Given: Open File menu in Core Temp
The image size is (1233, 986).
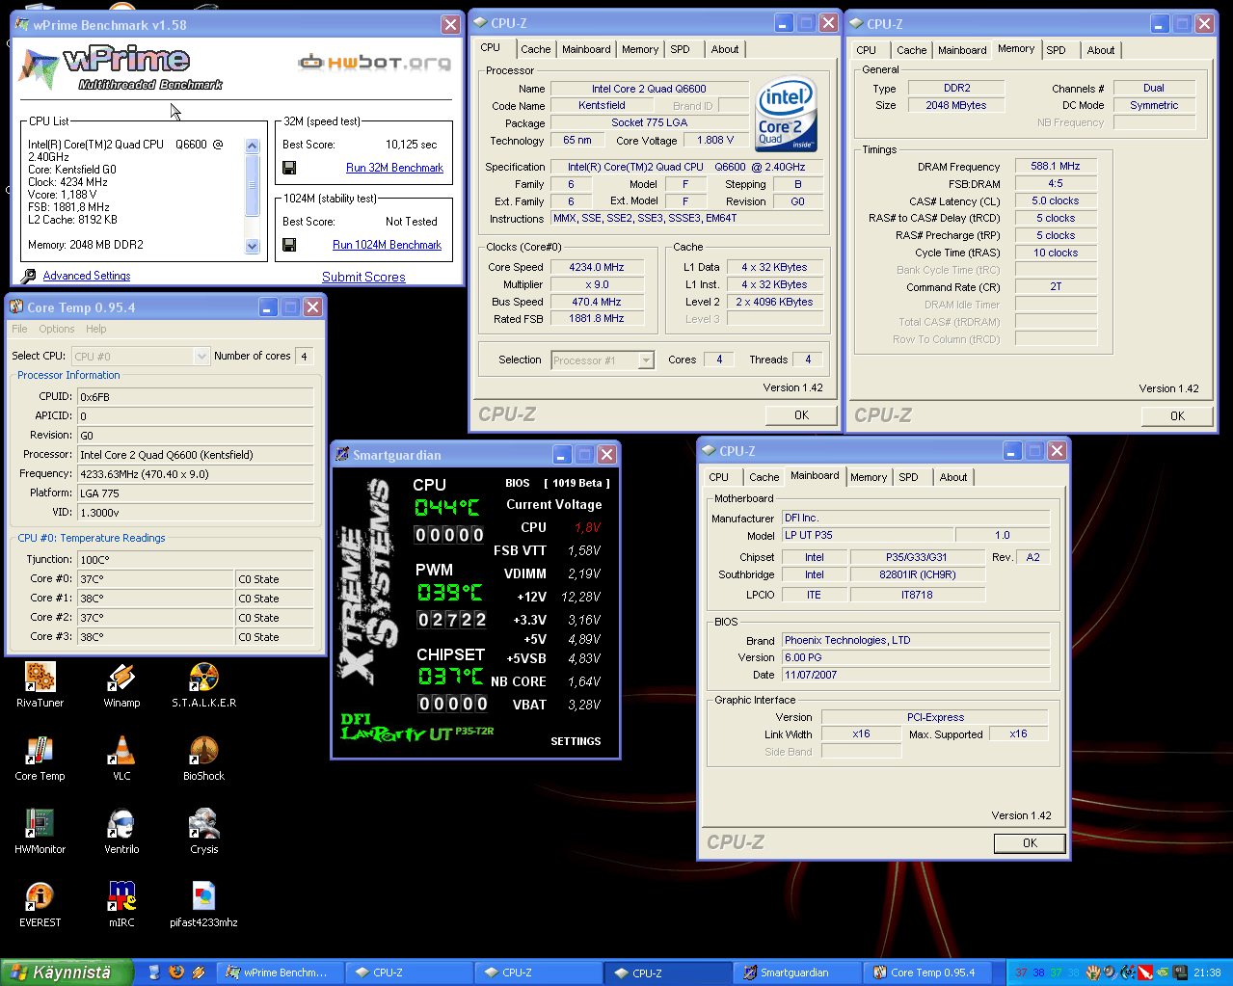Looking at the screenshot, I should [x=19, y=329].
